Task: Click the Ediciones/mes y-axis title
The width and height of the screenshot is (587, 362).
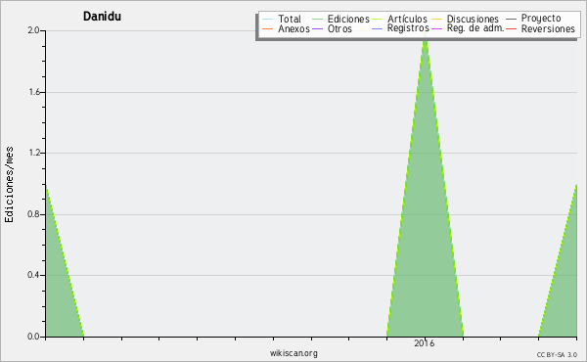Action: click(9, 184)
